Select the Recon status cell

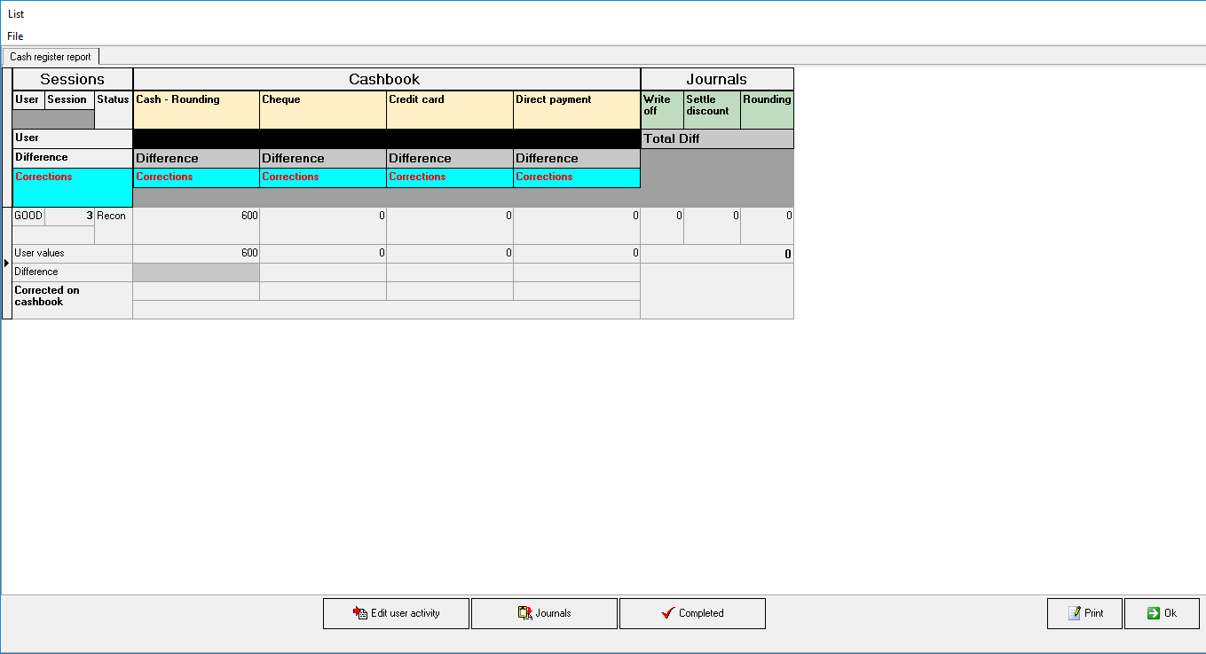pyautogui.click(x=113, y=225)
